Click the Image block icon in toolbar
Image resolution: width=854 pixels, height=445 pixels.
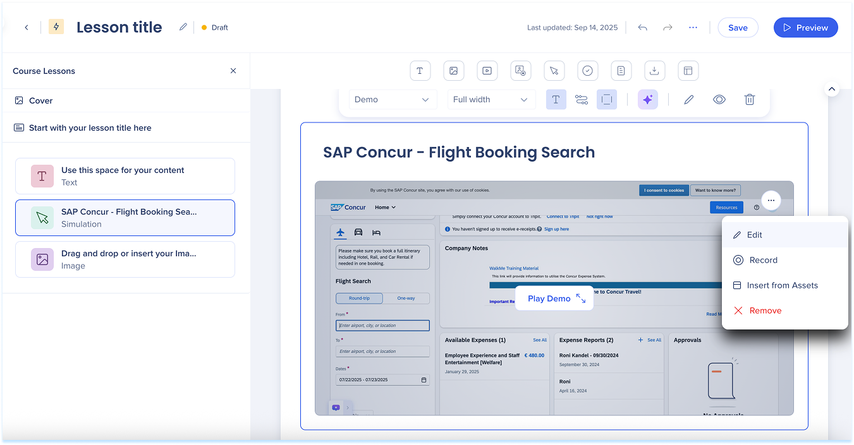coord(453,71)
